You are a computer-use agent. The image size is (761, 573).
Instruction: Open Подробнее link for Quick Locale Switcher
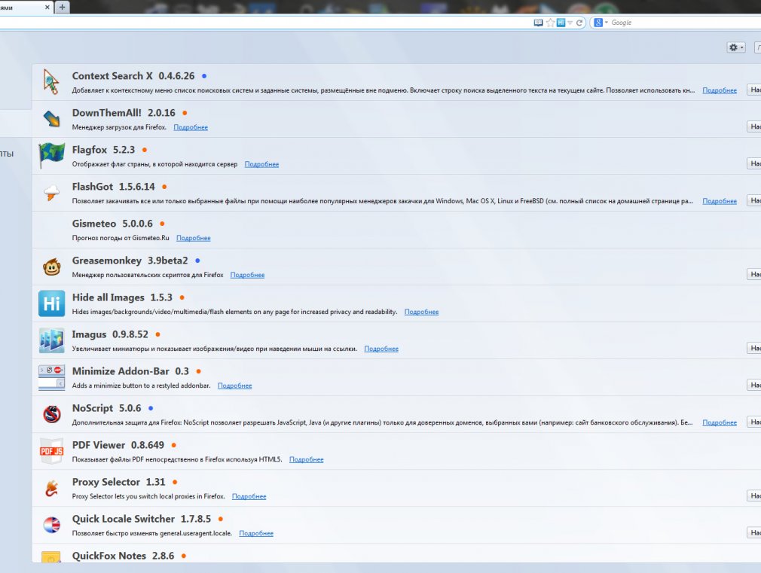coord(255,533)
